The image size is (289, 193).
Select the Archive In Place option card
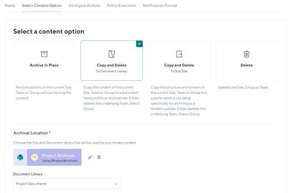click(44, 61)
